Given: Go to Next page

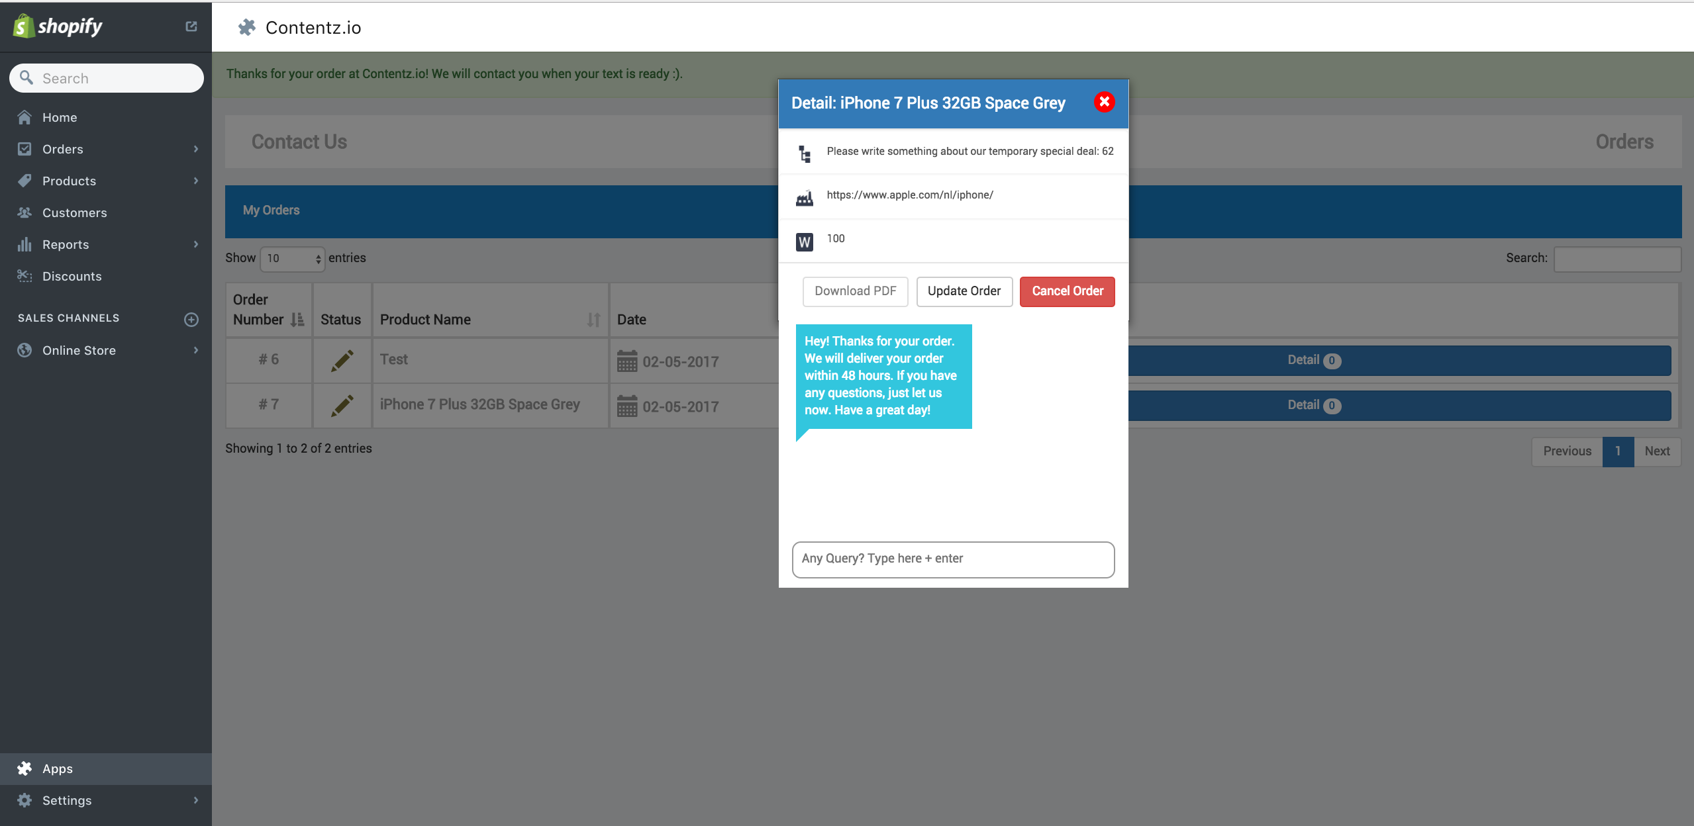Looking at the screenshot, I should (x=1657, y=451).
